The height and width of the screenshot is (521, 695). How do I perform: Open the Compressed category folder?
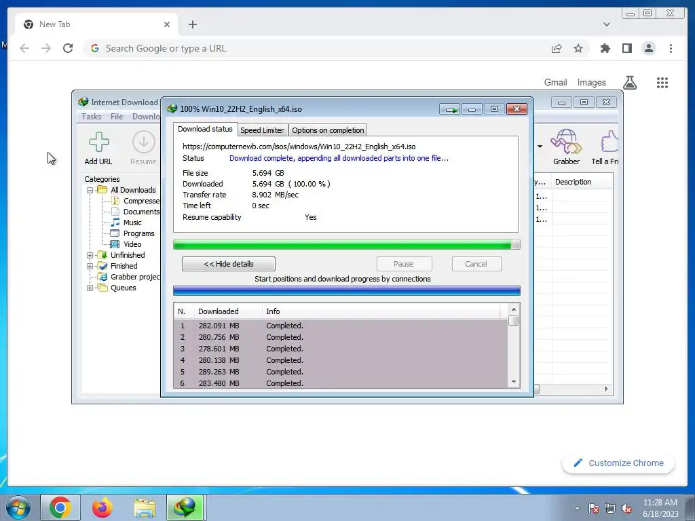point(135,201)
